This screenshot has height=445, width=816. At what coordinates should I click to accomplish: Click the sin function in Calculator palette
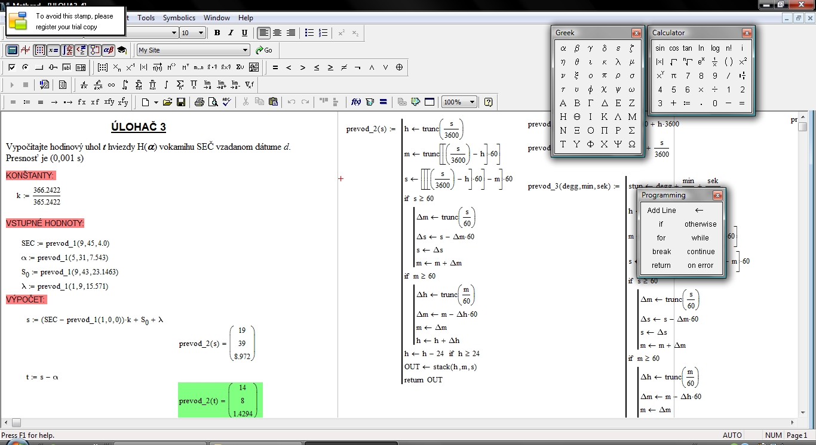point(659,48)
